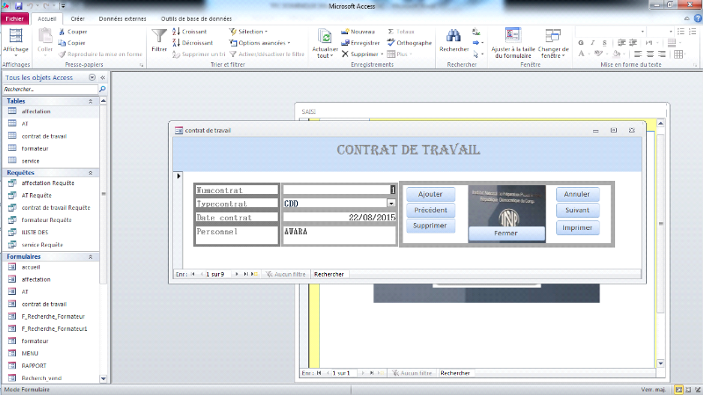Expand the Options avancées filter menu
Screen dimensions: 703x395
click(x=263, y=42)
